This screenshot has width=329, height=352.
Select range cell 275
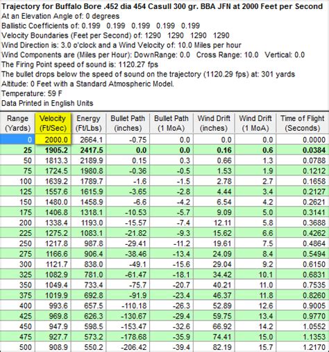[17, 254]
